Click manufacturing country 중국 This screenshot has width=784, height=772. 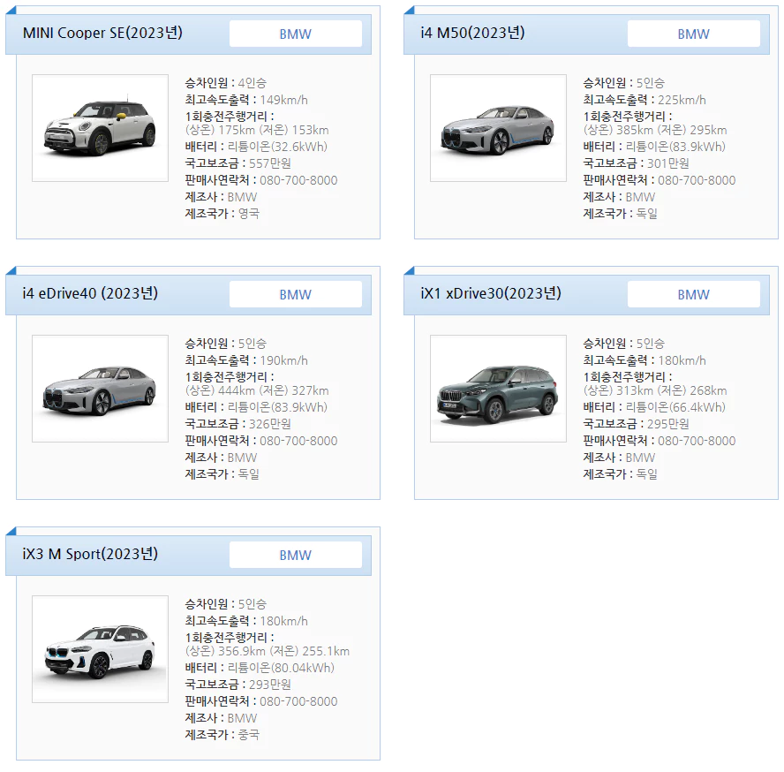[x=248, y=735]
